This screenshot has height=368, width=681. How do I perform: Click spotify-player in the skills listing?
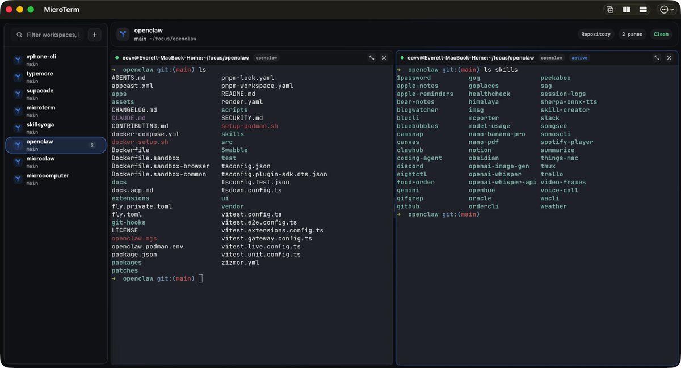point(567,142)
